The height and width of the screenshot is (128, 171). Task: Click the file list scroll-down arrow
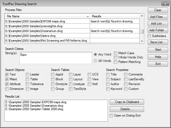click(142, 41)
